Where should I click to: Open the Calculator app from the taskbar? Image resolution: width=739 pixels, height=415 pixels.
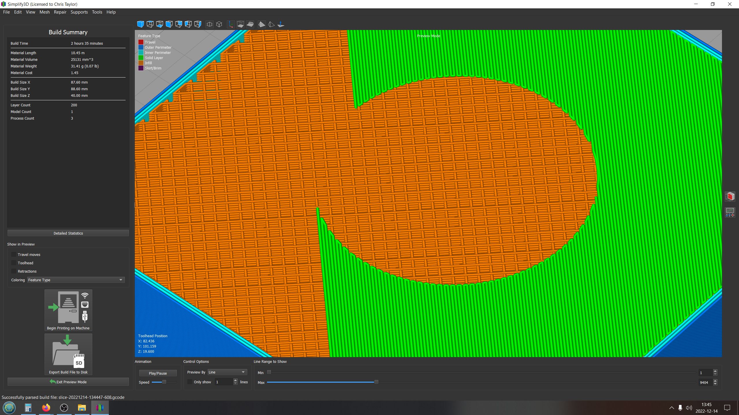pyautogui.click(x=28, y=408)
